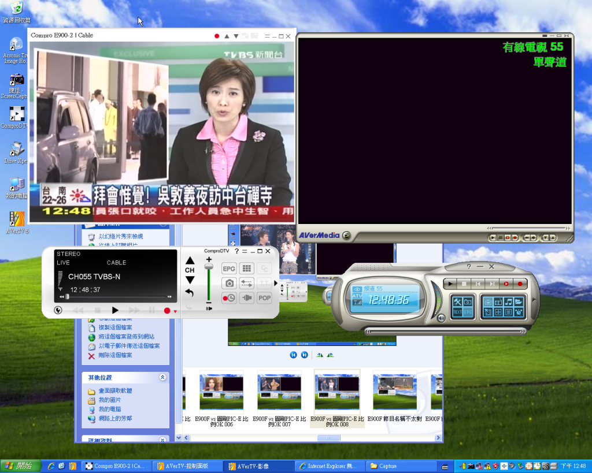Screen dimensions: 592x473
Task: Expand the ComproDTV side panel arrow
Action: coord(276,283)
